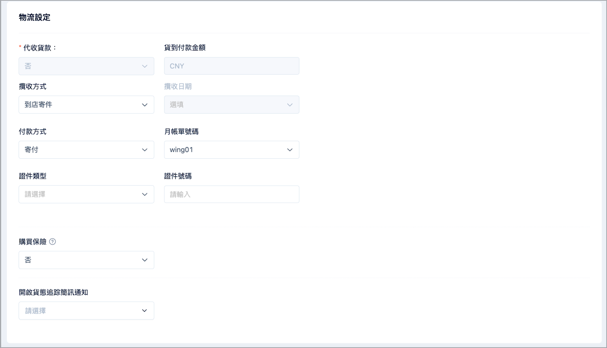The height and width of the screenshot is (348, 607).
Task: Click the 付款方式 label
Action: [33, 131]
